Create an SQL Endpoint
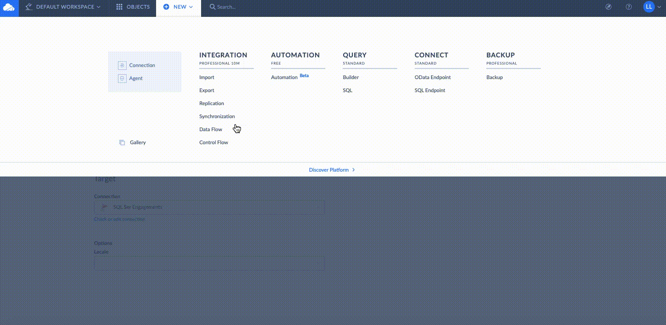Image resolution: width=666 pixels, height=325 pixels. coord(430,90)
